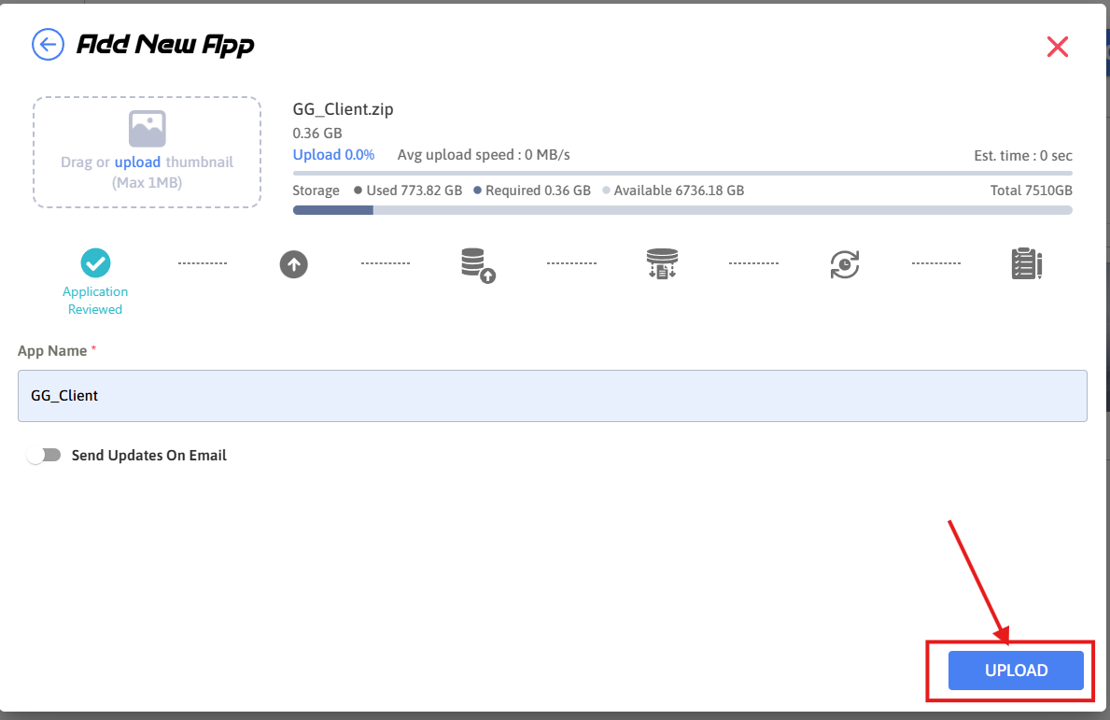Click the Application Reviewed label text
1110x720 pixels.
[95, 300]
